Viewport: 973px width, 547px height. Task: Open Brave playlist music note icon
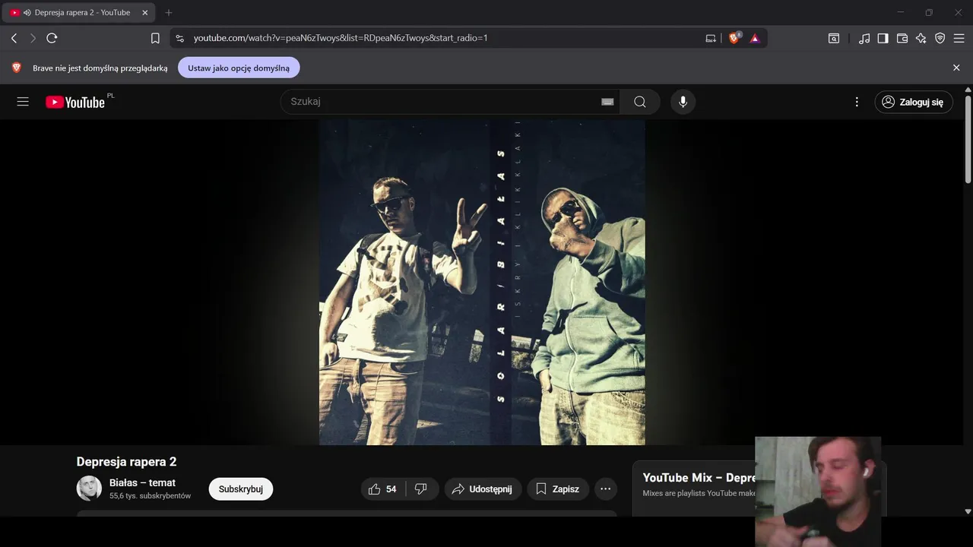(x=864, y=38)
